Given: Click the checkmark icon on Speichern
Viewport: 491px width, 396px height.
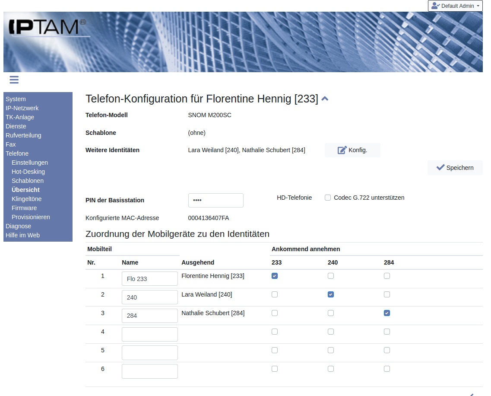Looking at the screenshot, I should 440,167.
